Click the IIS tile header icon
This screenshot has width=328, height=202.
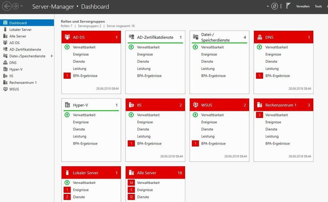131,105
